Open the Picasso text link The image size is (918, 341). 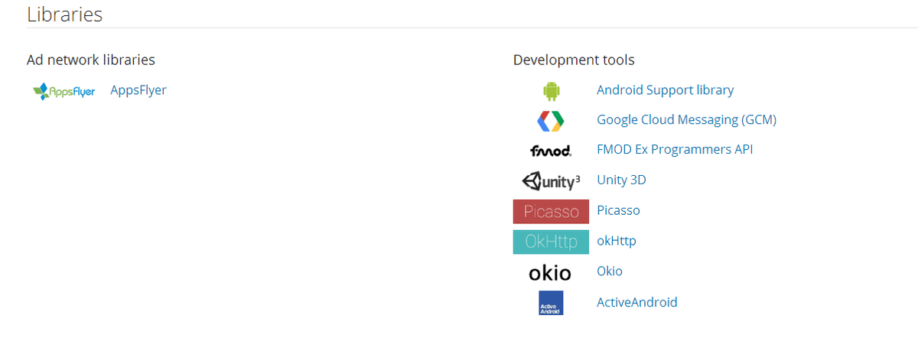click(618, 210)
